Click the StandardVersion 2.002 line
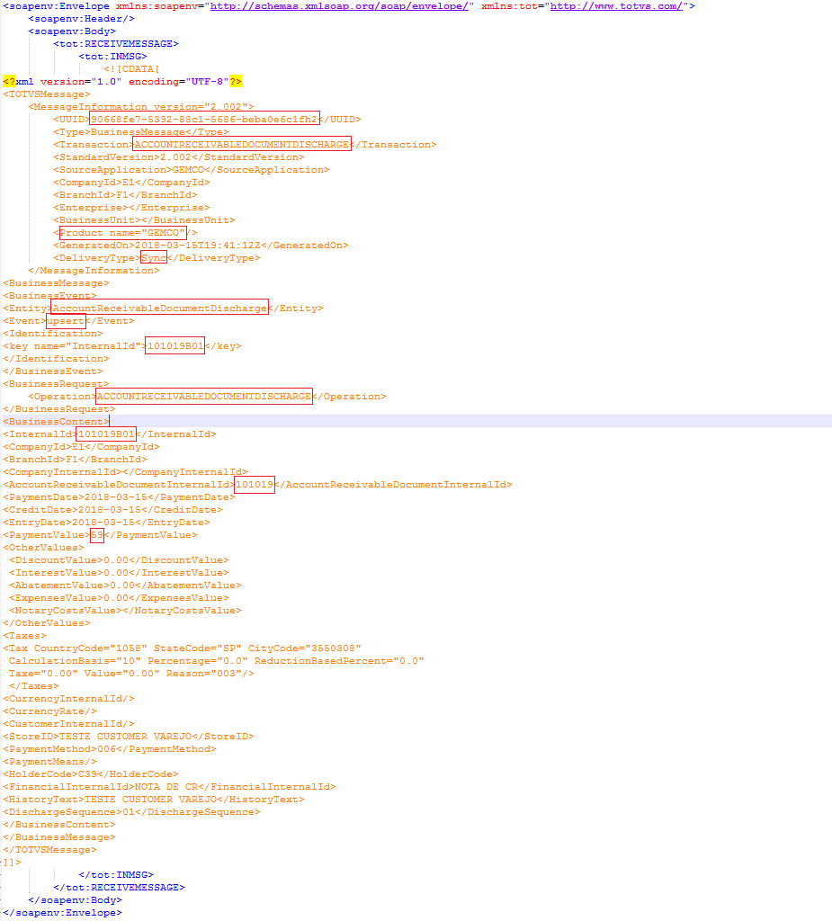 point(179,157)
